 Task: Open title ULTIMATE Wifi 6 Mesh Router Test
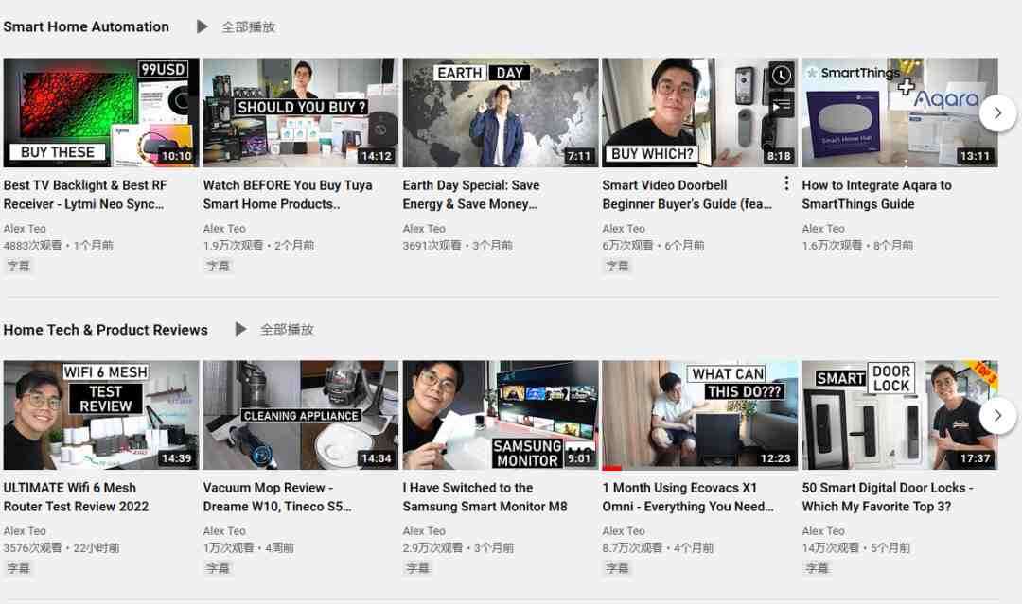76,496
